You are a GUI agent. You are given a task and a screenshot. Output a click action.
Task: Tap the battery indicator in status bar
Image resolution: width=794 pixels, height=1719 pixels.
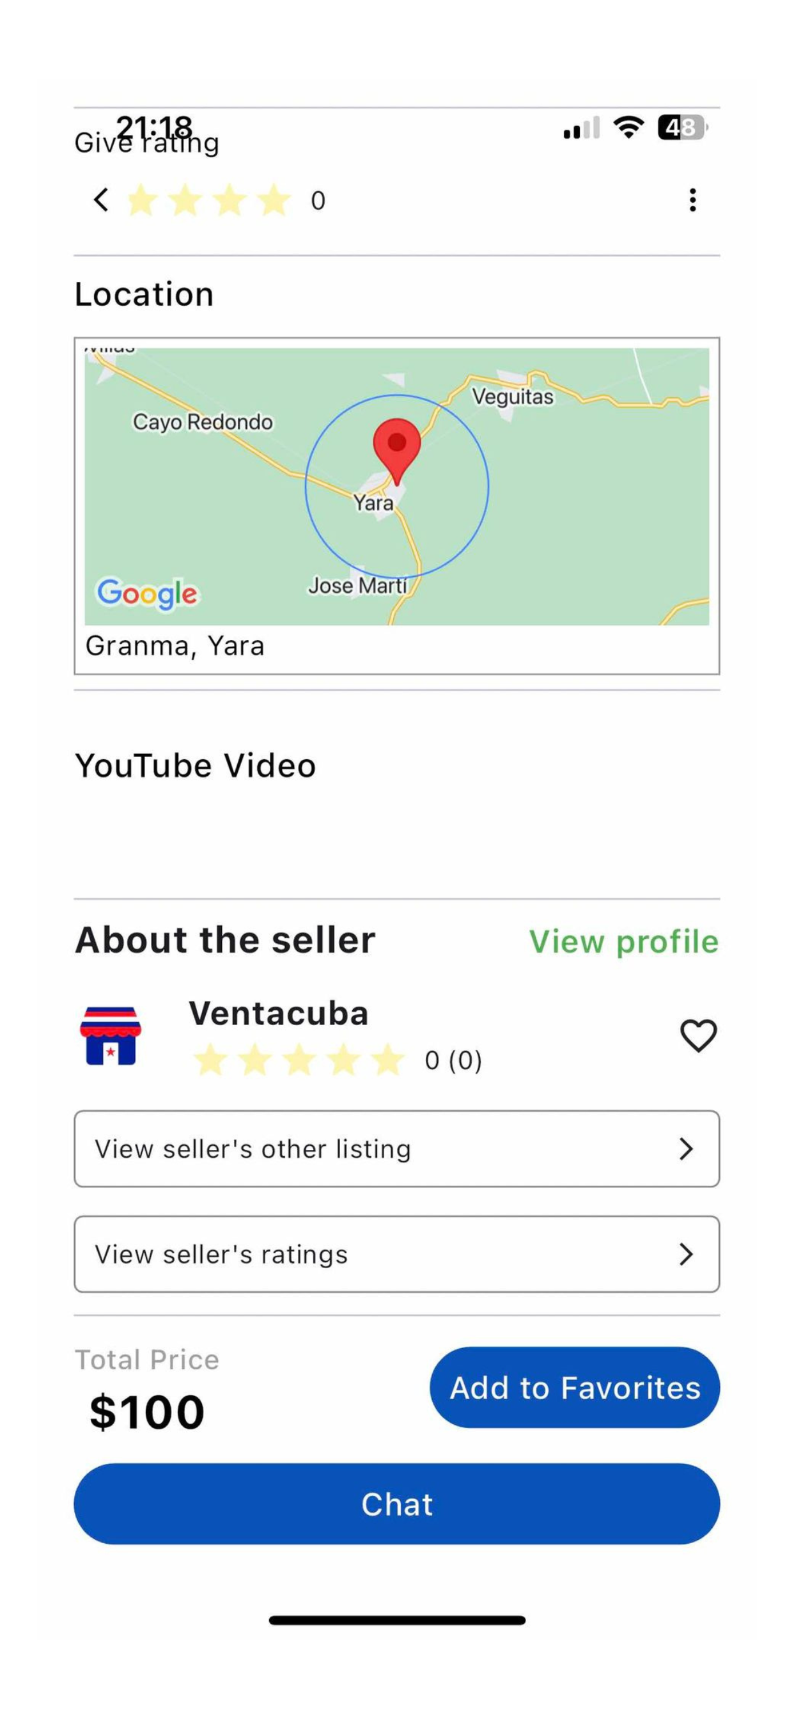[682, 127]
